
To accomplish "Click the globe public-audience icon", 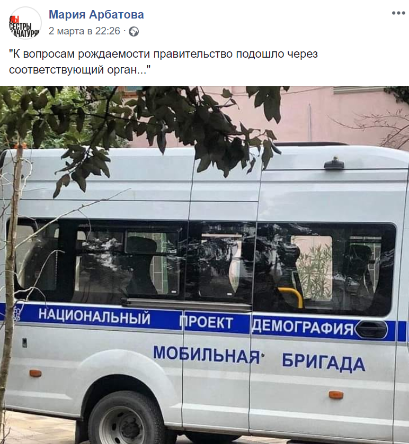I will (134, 31).
